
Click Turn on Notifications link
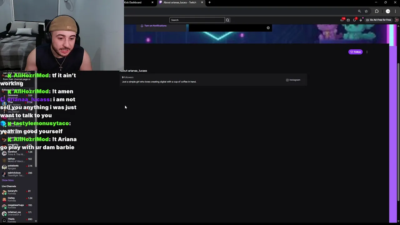pos(155,26)
